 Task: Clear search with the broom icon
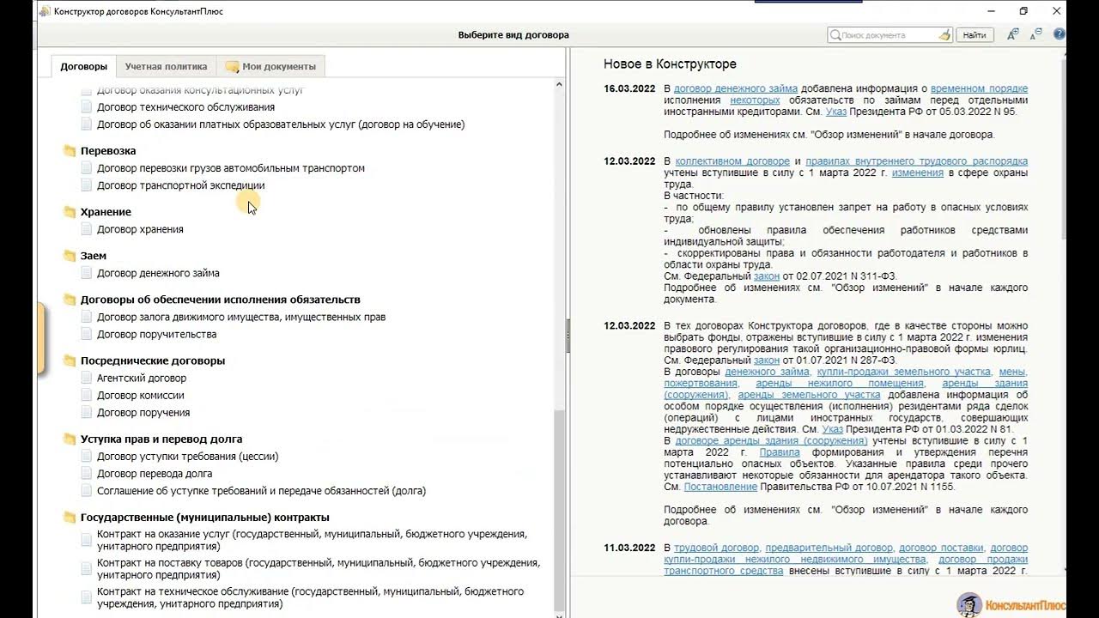(x=944, y=35)
